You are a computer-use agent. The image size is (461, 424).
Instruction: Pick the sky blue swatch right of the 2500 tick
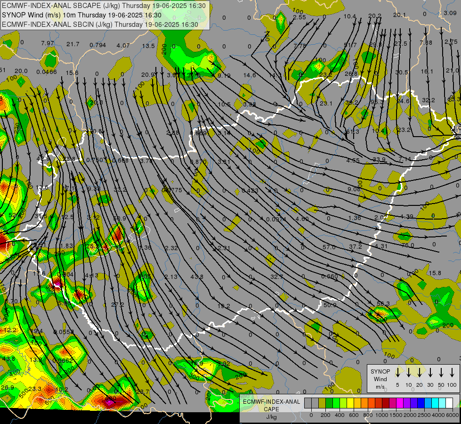429,403
